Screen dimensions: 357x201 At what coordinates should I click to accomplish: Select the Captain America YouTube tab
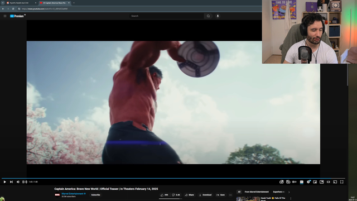[54, 3]
